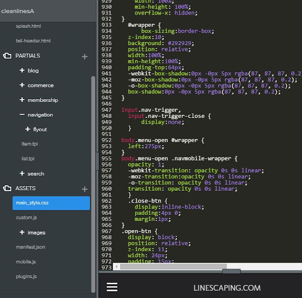Click the PARTIALS section label
Screen dimensions: 302x298
(28, 56)
